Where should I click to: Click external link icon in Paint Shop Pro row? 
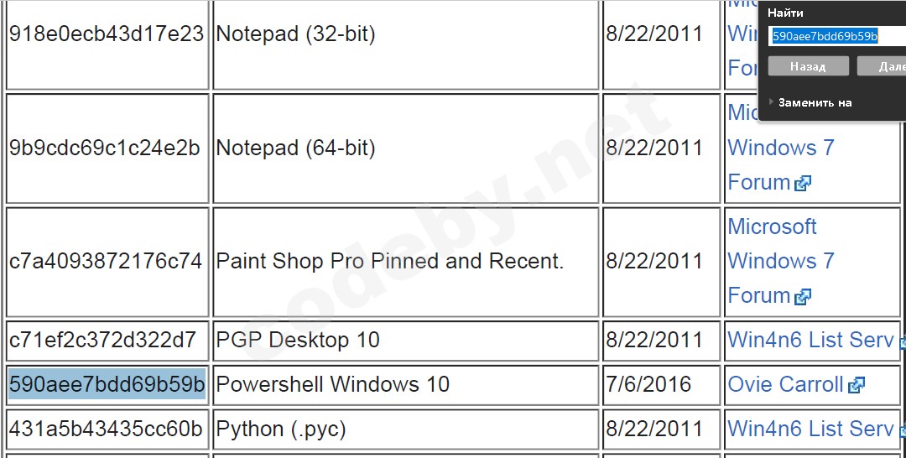[x=803, y=297]
